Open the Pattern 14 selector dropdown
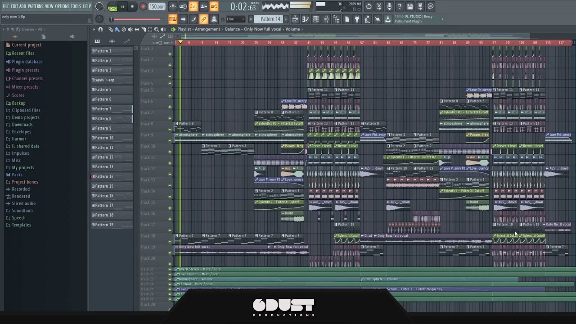576x324 pixels. 268,19
